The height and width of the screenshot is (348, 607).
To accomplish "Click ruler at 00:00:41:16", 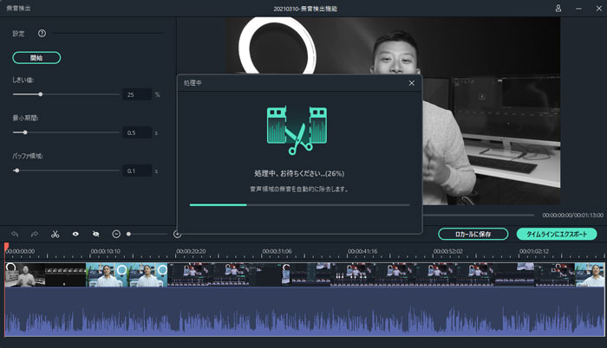I will (362, 251).
